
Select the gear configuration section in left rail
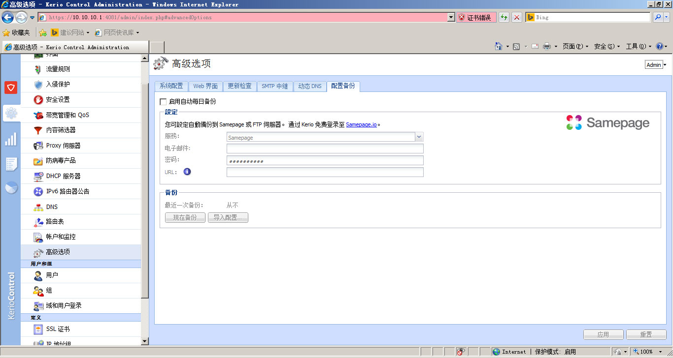click(11, 114)
